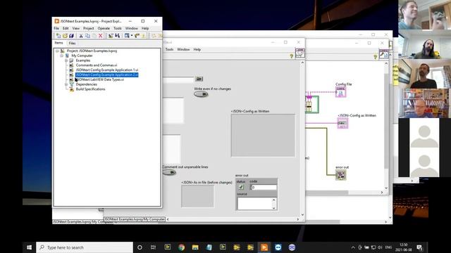The width and height of the screenshot is (451, 253).
Task: Open the Help menu in Project Explorer
Action: pyautogui.click(x=145, y=28)
